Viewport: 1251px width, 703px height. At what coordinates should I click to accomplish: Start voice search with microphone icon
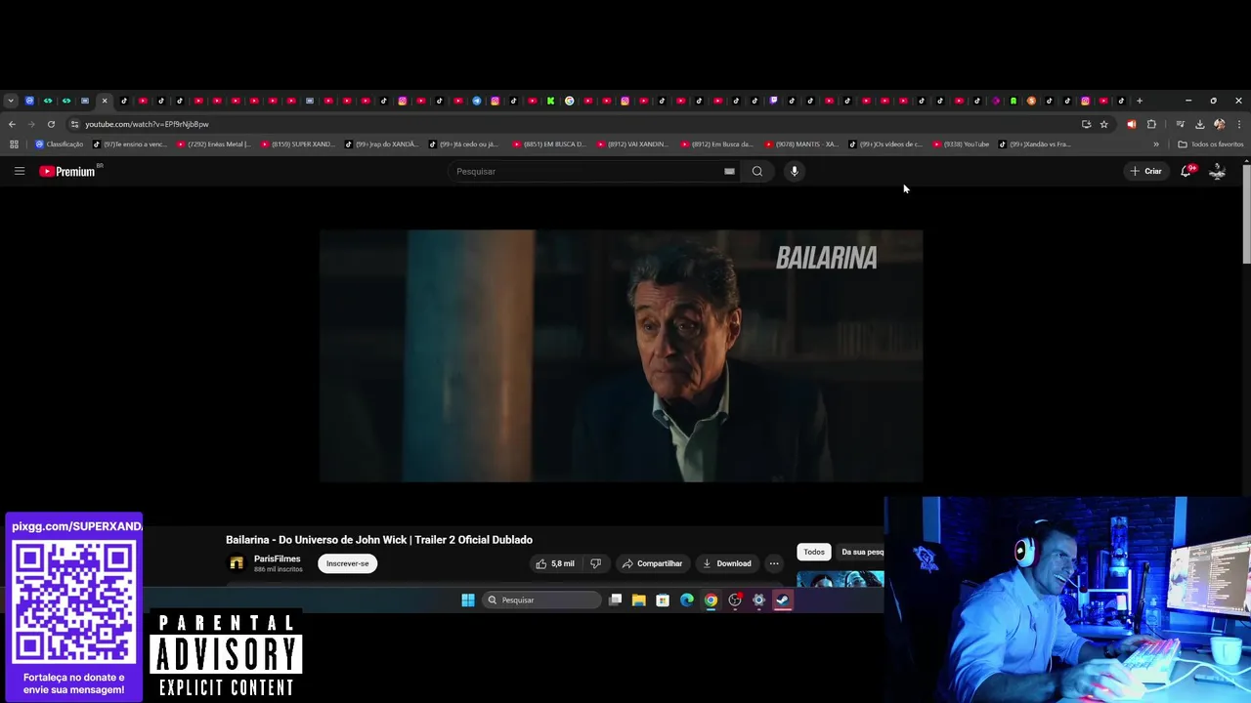pos(794,171)
